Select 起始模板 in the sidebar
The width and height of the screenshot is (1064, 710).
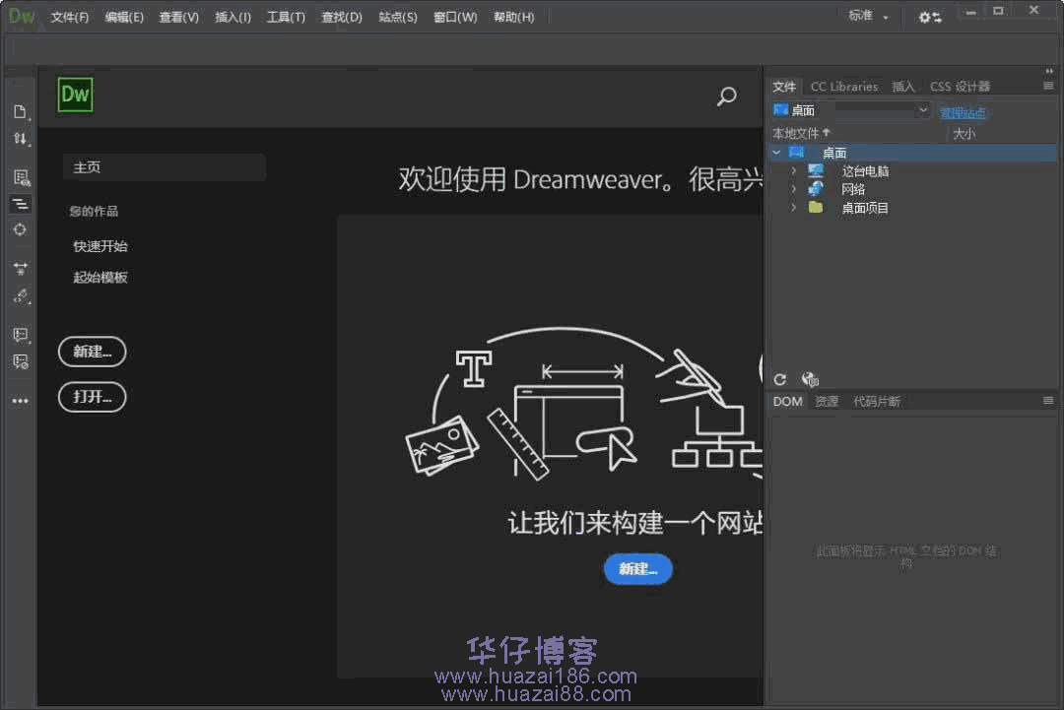tap(100, 278)
